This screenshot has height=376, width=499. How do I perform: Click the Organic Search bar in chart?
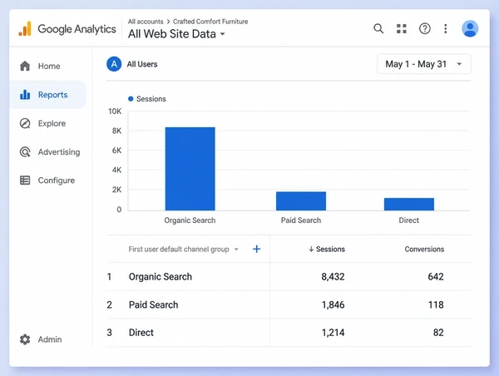190,169
